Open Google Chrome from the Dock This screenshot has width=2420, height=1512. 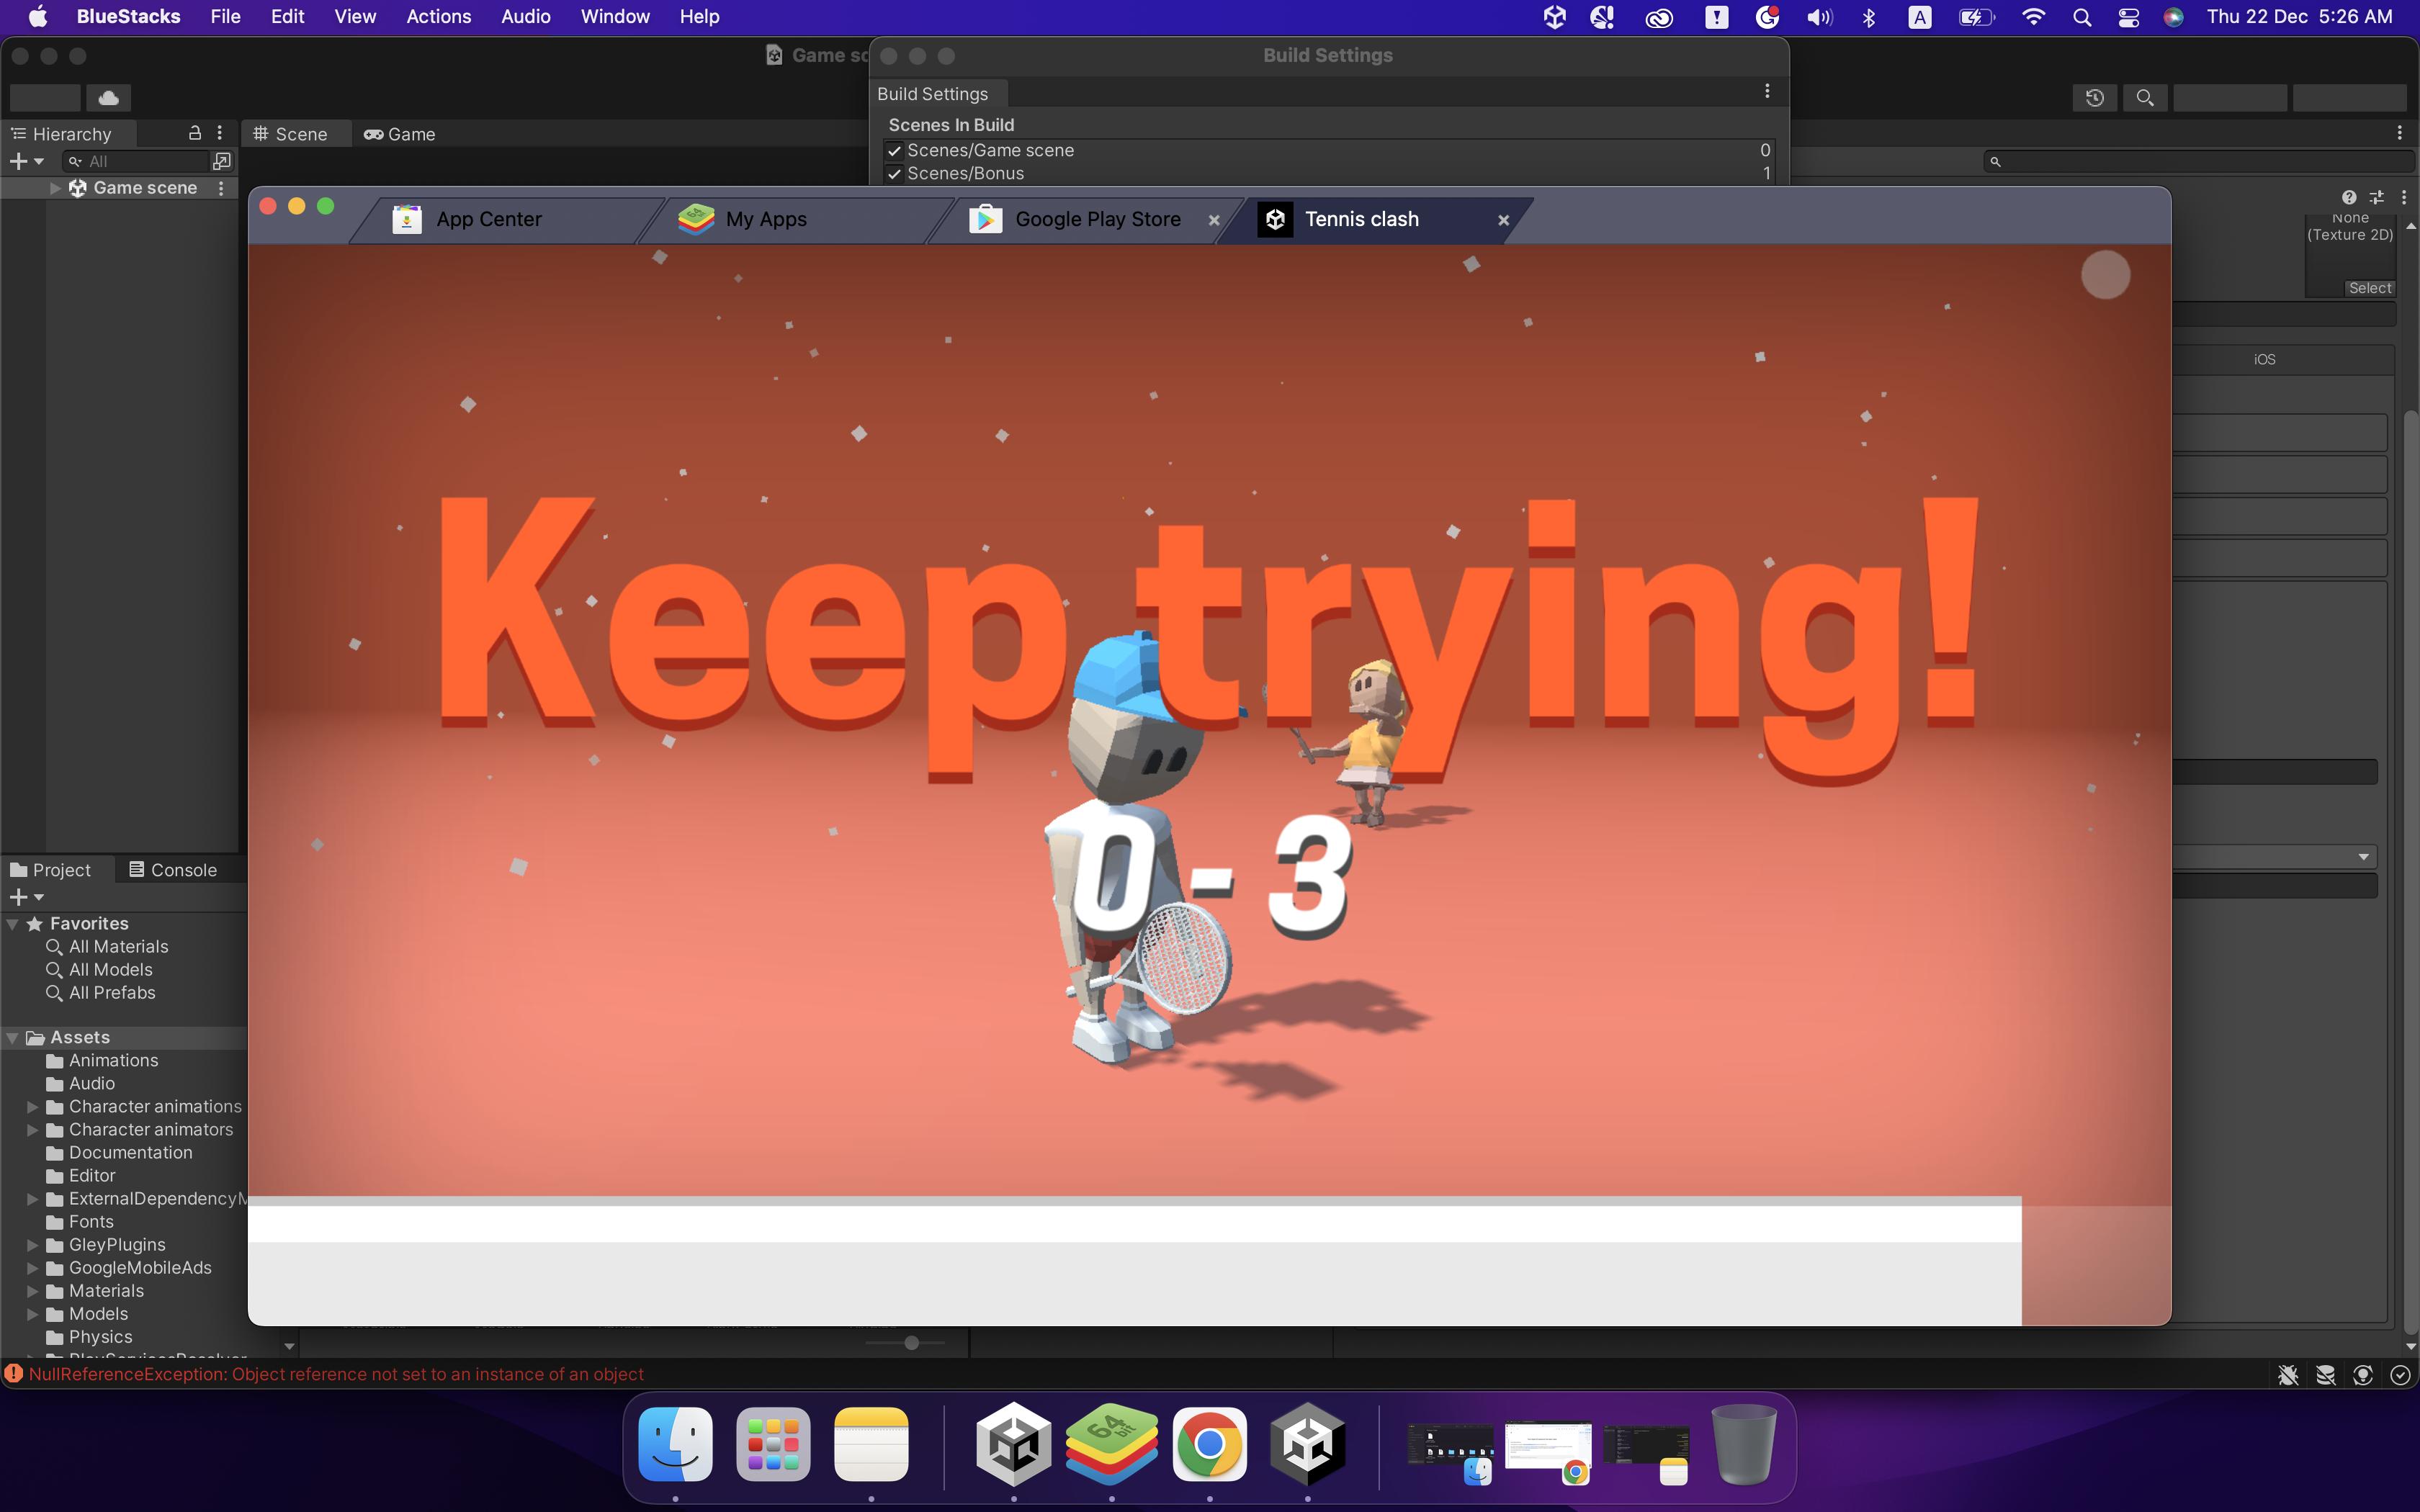click(1209, 1445)
